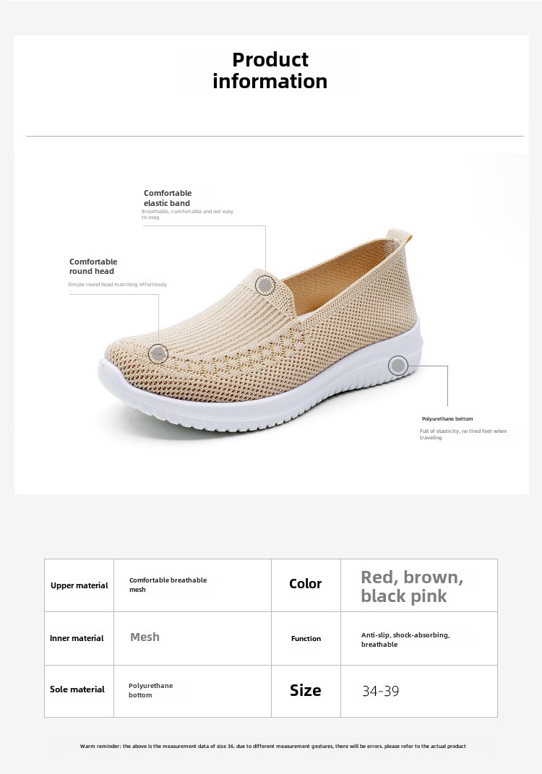Viewport: 542px width, 774px height.
Task: Click the "Product information" heading
Action: point(270,70)
